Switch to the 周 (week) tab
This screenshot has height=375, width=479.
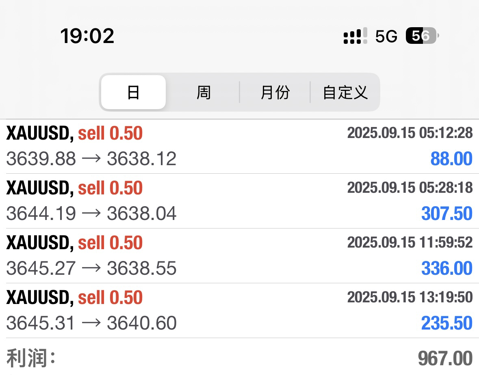(204, 92)
